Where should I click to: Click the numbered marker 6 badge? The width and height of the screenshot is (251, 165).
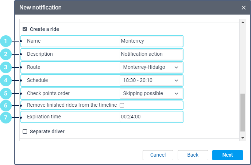(x=6, y=105)
